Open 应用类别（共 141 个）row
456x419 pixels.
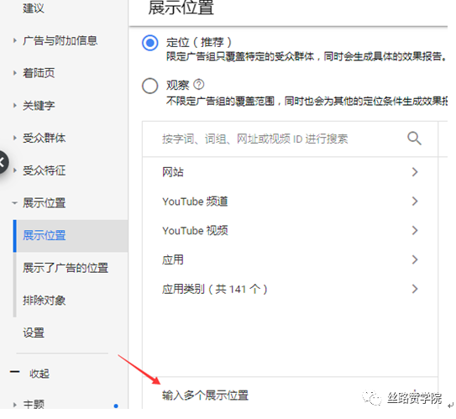coord(290,289)
